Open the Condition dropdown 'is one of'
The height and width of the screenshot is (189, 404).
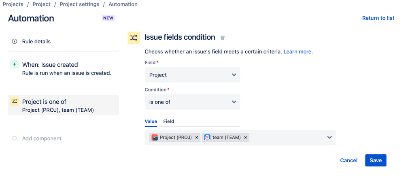[192, 102]
